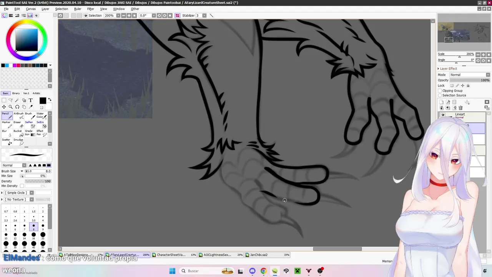Toggle lock painting pencil icon
492x277 pixels.
[x=457, y=85]
